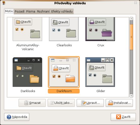
Task: Click the Darklooks label text
Action: pos(28,91)
